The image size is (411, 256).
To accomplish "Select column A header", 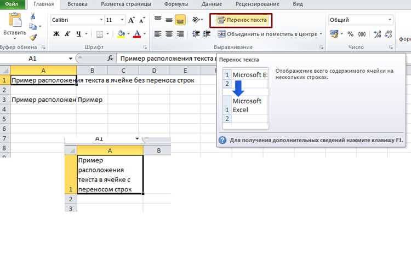I will click(43, 71).
